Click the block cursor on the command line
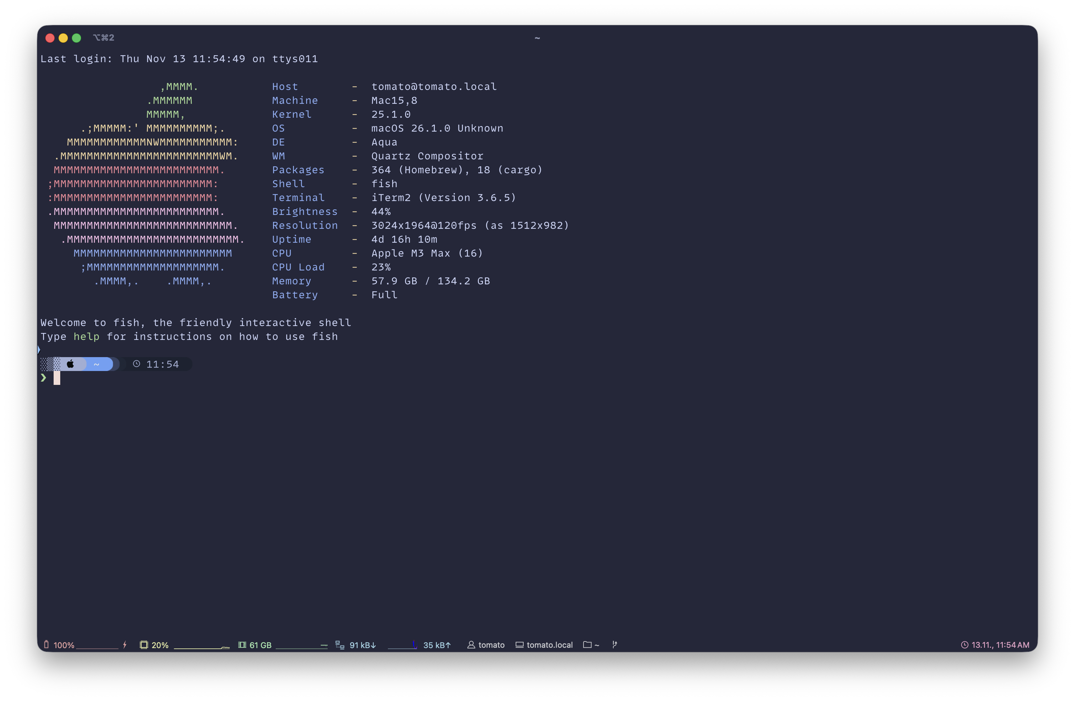The height and width of the screenshot is (701, 1075). pyautogui.click(x=57, y=378)
